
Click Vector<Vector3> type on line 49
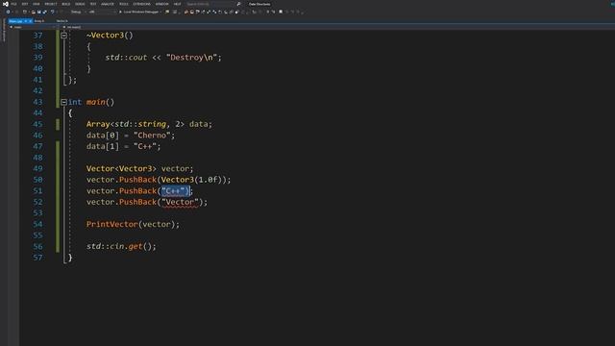[x=121, y=169]
